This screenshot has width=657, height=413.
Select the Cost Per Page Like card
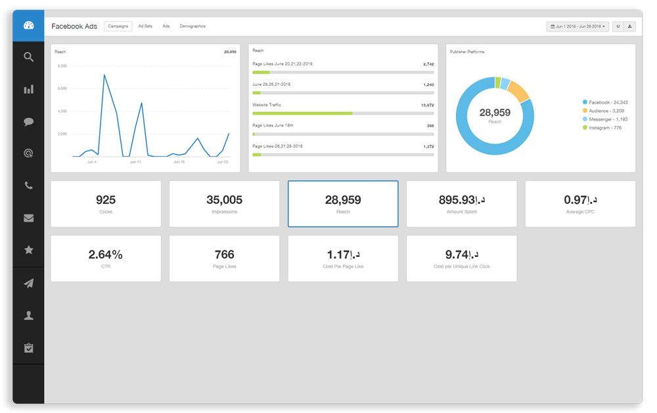(x=343, y=258)
